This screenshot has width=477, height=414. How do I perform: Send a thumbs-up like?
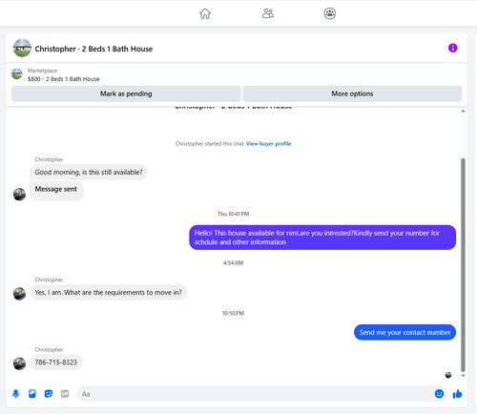[457, 394]
